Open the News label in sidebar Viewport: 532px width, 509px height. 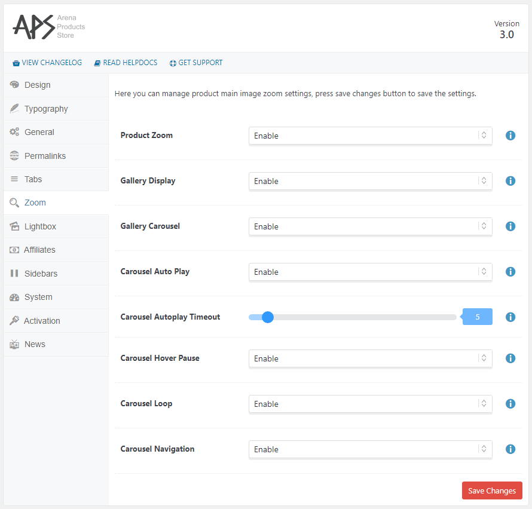pyautogui.click(x=35, y=344)
